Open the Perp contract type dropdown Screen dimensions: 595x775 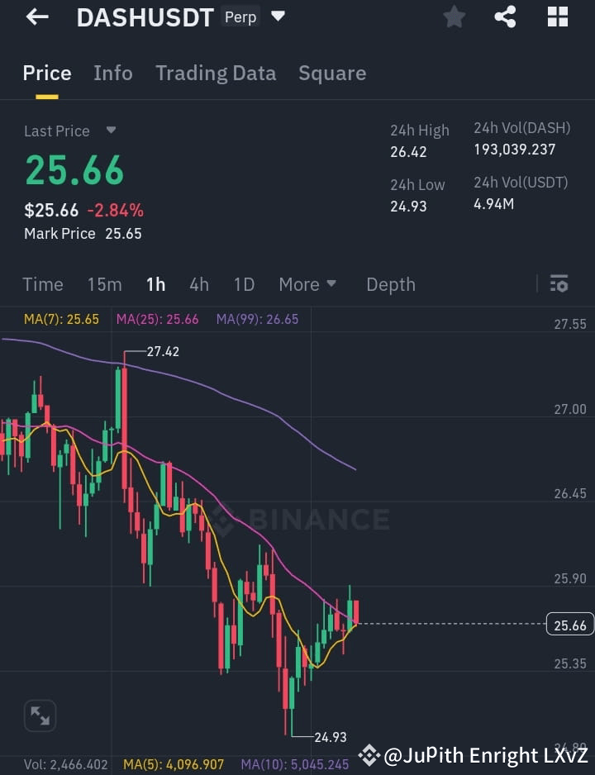[240, 16]
